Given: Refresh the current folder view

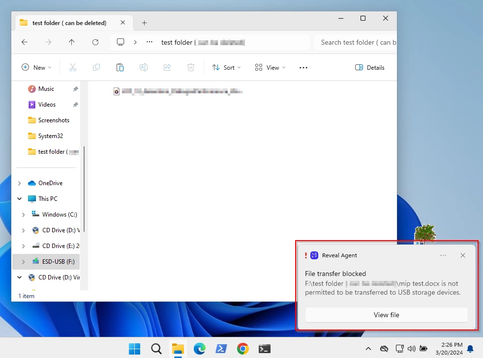Looking at the screenshot, I should pyautogui.click(x=95, y=42).
